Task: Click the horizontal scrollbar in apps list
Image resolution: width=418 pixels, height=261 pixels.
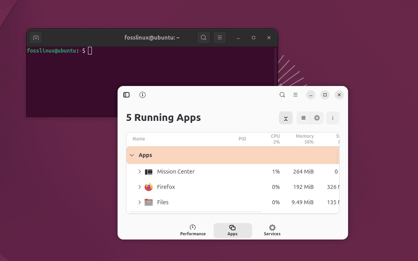Action: tap(196, 212)
